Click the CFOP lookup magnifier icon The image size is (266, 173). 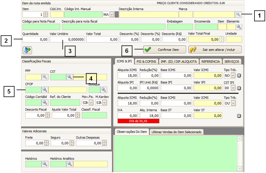(45, 90)
